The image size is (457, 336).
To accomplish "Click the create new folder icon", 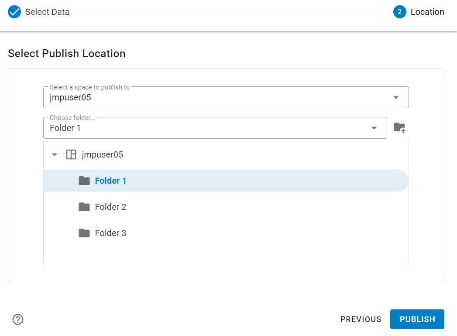I will coord(400,127).
